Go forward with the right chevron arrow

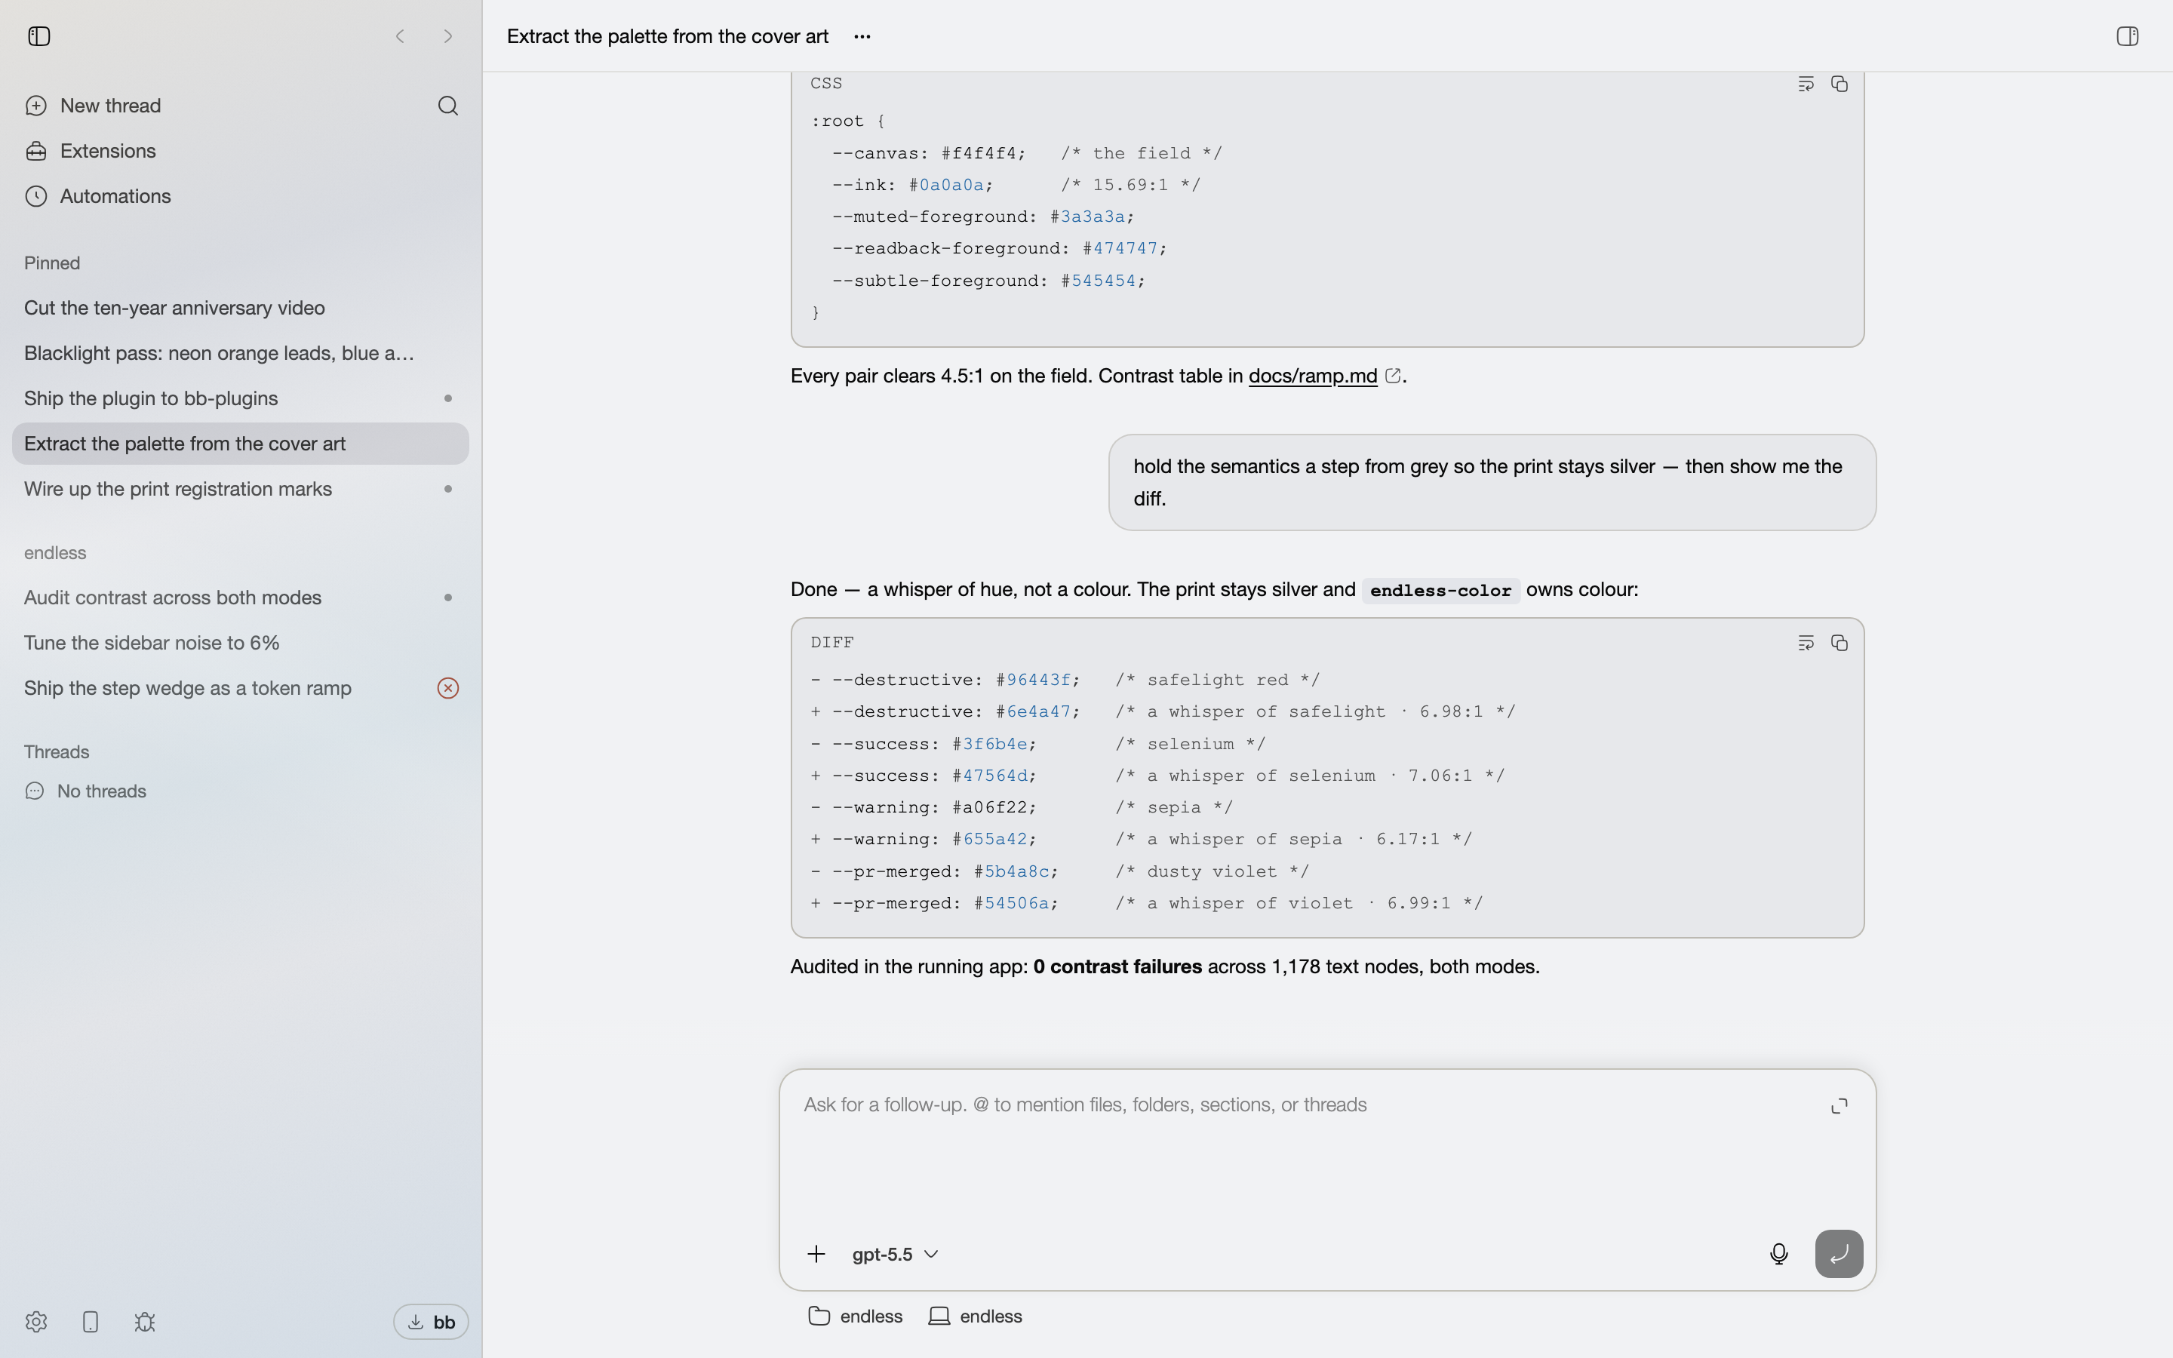point(447,36)
